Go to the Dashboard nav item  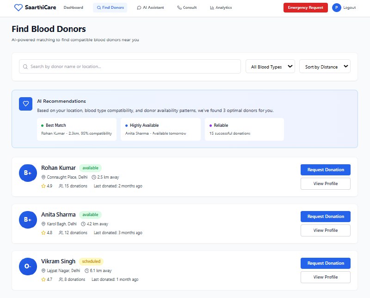tap(74, 7)
